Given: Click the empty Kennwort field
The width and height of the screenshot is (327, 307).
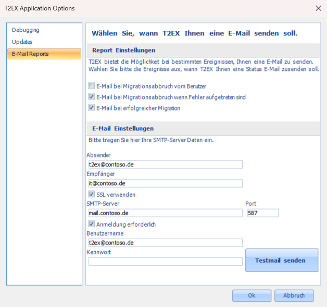Looking at the screenshot, I should tap(166, 262).
